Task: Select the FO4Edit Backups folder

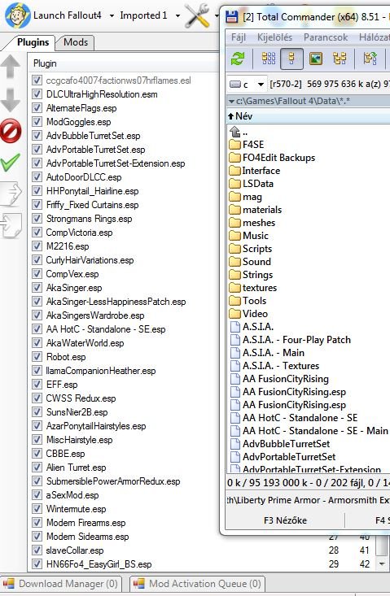Action: tap(279, 158)
